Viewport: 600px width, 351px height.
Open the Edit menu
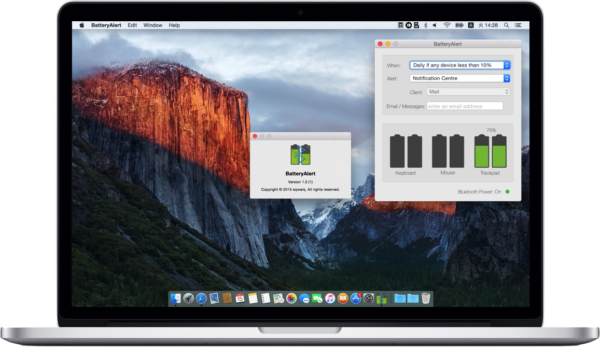tap(132, 25)
